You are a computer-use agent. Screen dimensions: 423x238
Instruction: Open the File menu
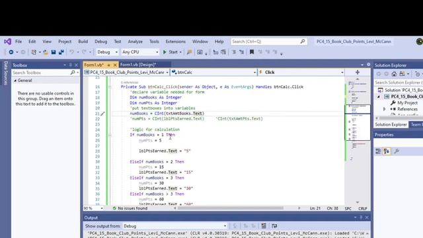19,41
